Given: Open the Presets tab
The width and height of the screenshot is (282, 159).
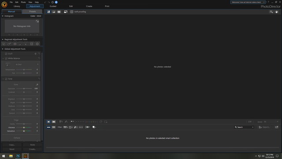Looking at the screenshot, I should tap(32, 11).
